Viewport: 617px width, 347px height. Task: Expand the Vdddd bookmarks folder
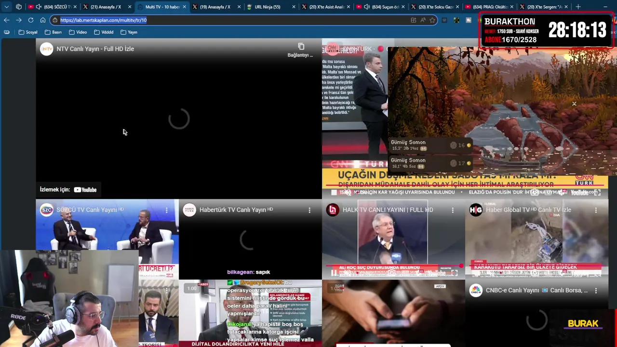click(104, 32)
